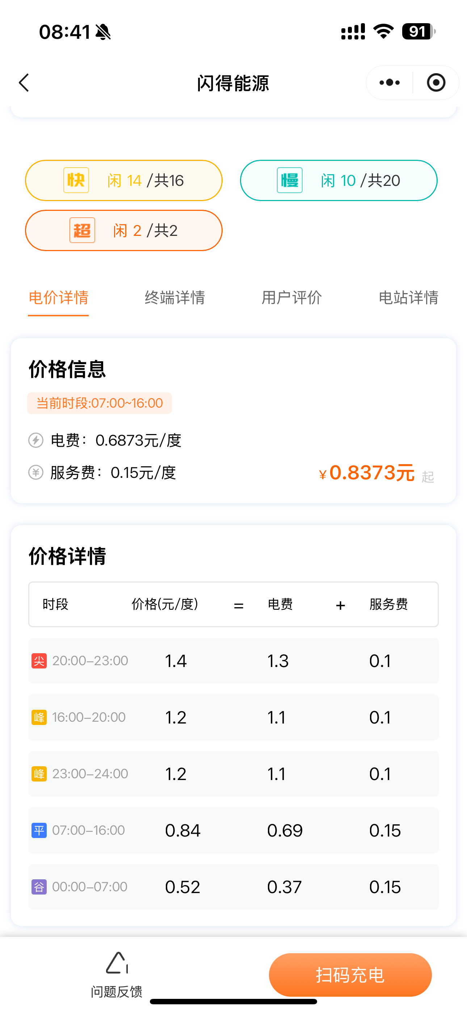The image size is (467, 1013).
Task: Tap the mini program close circle icon
Action: point(436,83)
